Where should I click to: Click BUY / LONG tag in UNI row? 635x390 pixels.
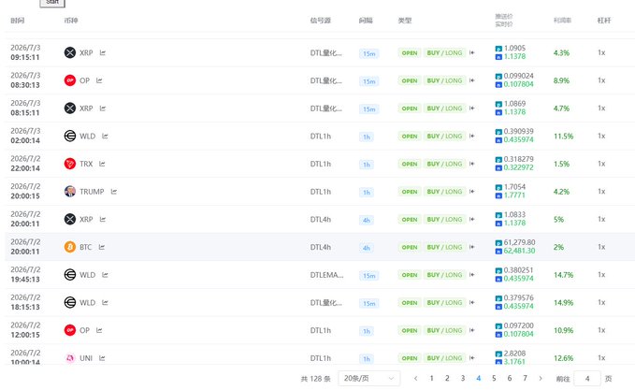tap(444, 358)
